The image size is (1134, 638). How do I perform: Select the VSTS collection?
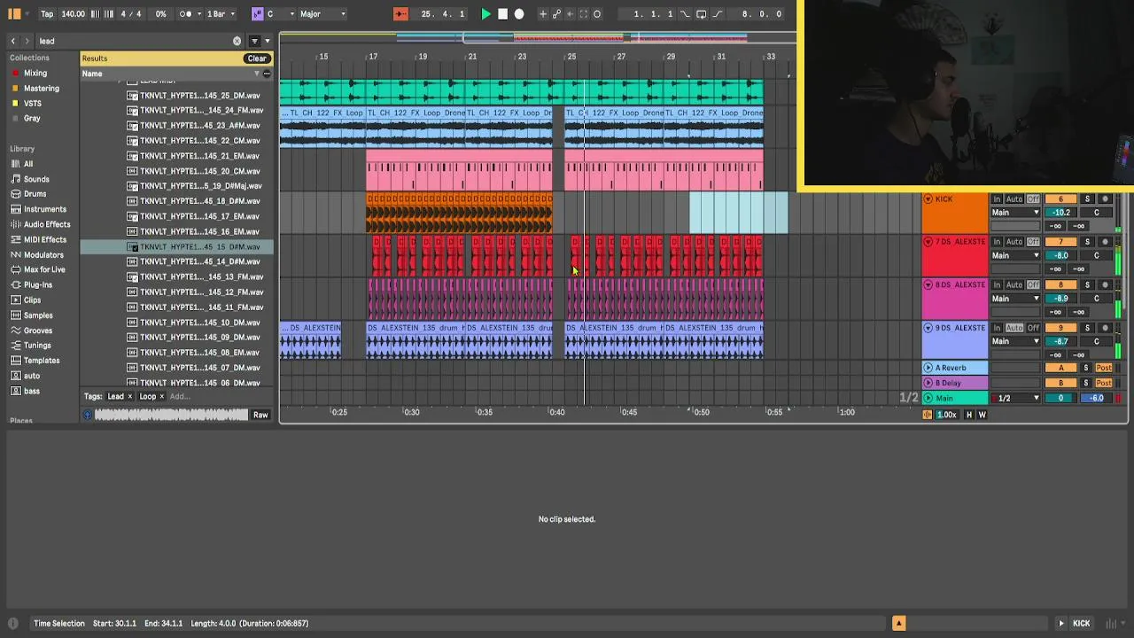coord(33,104)
